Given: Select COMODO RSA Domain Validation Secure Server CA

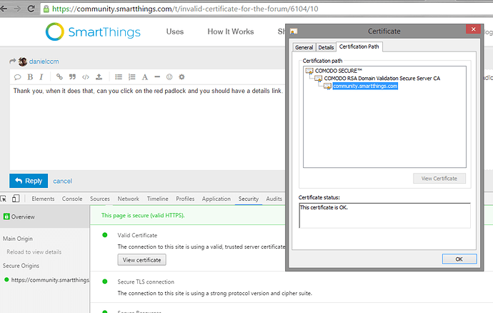Looking at the screenshot, I should click(382, 79).
